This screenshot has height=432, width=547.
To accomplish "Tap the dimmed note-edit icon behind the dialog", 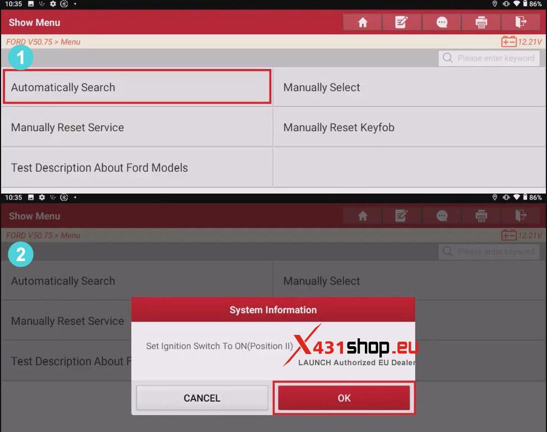I will (x=401, y=216).
